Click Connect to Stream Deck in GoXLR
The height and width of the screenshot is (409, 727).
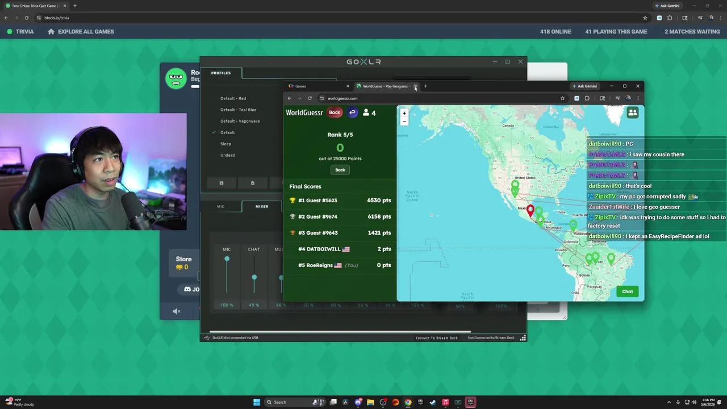point(436,338)
